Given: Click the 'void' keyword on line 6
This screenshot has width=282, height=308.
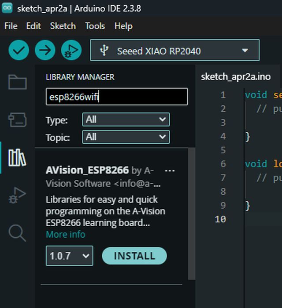Looking at the screenshot, I should (x=256, y=164).
